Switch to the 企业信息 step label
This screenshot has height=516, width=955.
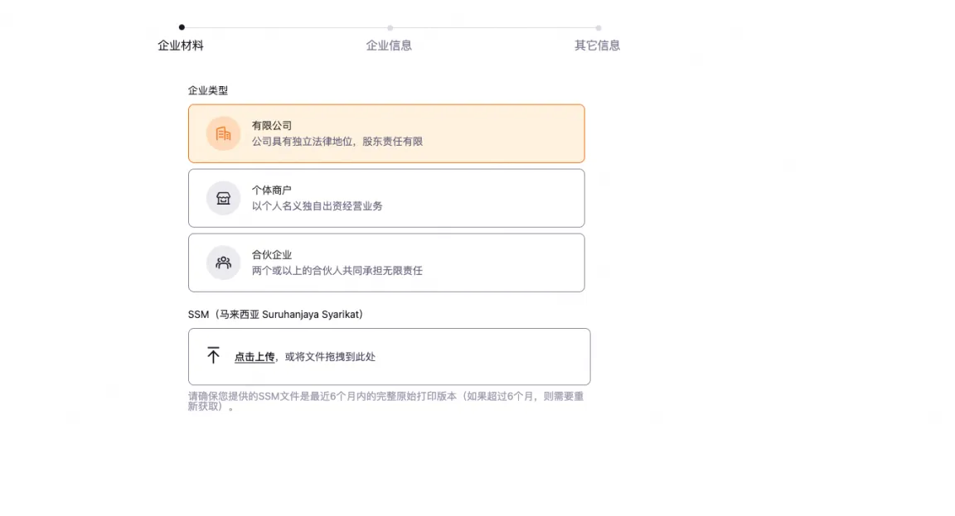tap(389, 46)
